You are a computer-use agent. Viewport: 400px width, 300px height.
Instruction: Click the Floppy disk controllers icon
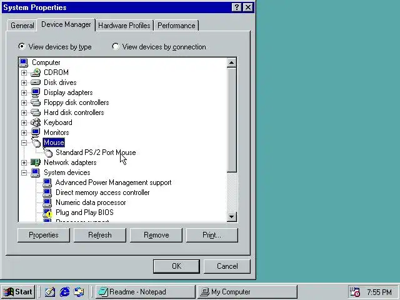(x=36, y=102)
